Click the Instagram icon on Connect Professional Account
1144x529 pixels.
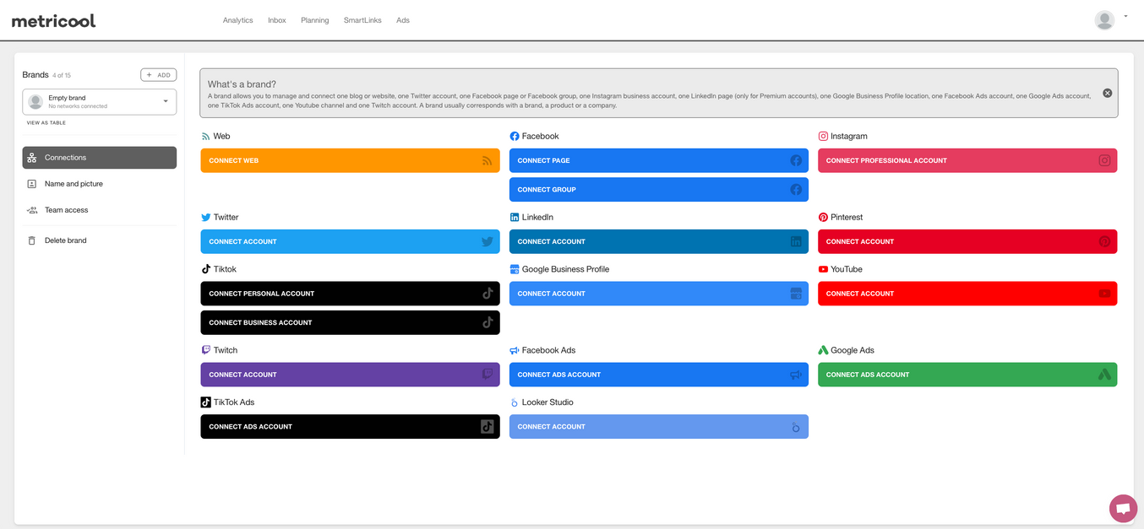point(1104,160)
